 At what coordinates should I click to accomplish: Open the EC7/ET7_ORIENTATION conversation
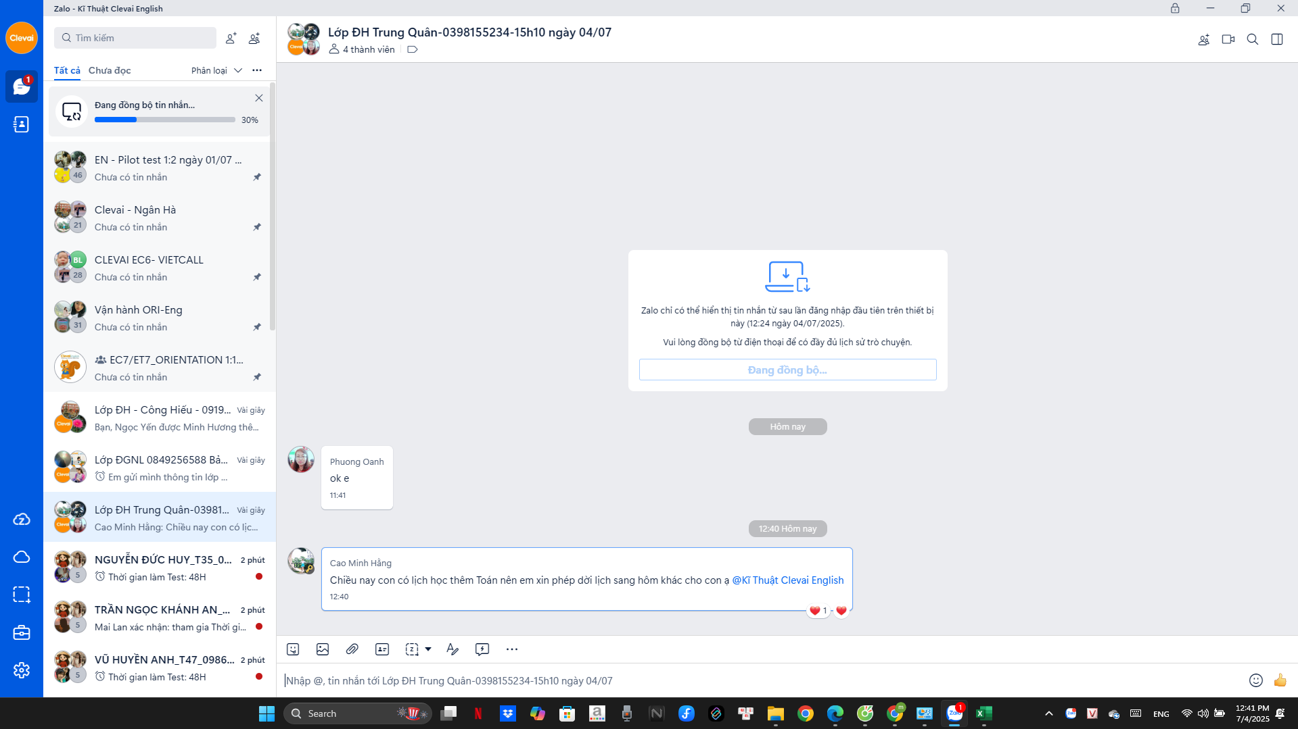click(160, 368)
